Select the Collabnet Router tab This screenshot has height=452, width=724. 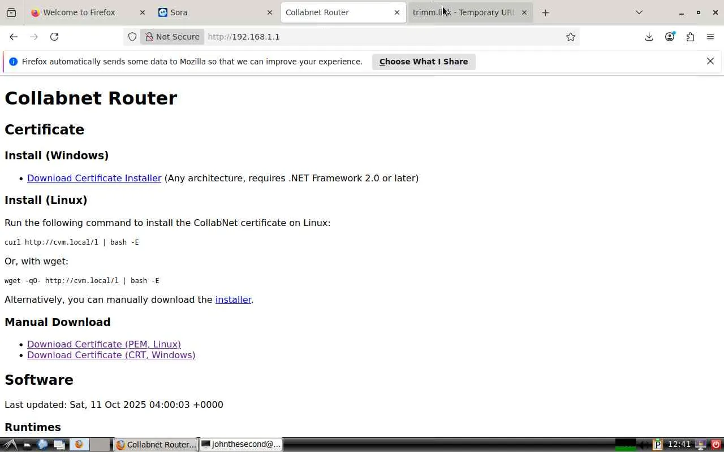pyautogui.click(x=343, y=12)
